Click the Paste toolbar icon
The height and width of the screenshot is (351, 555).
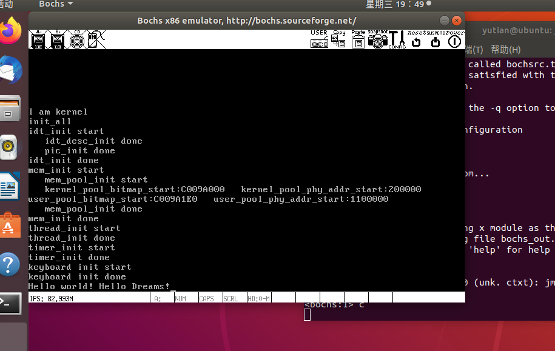[358, 39]
